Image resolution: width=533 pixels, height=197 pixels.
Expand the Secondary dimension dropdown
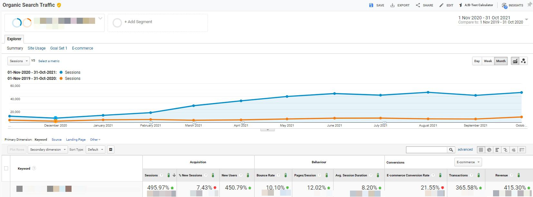[47, 150]
